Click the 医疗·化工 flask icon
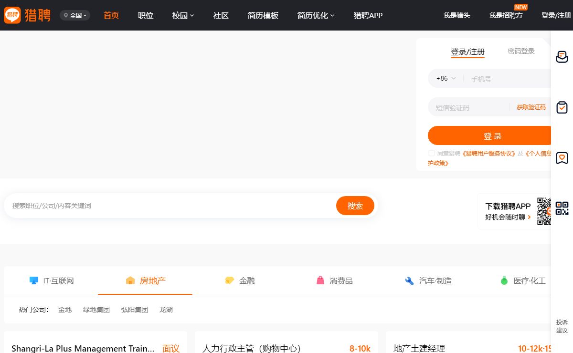The height and width of the screenshot is (353, 573). coord(504,280)
